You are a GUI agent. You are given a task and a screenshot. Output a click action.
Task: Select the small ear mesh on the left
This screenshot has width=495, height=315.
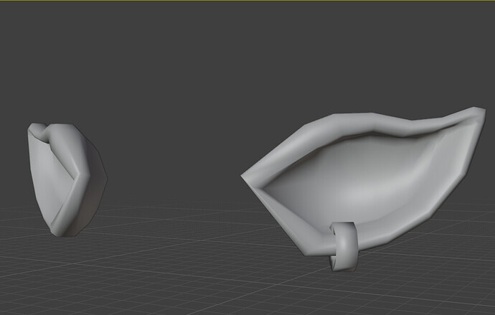click(67, 179)
